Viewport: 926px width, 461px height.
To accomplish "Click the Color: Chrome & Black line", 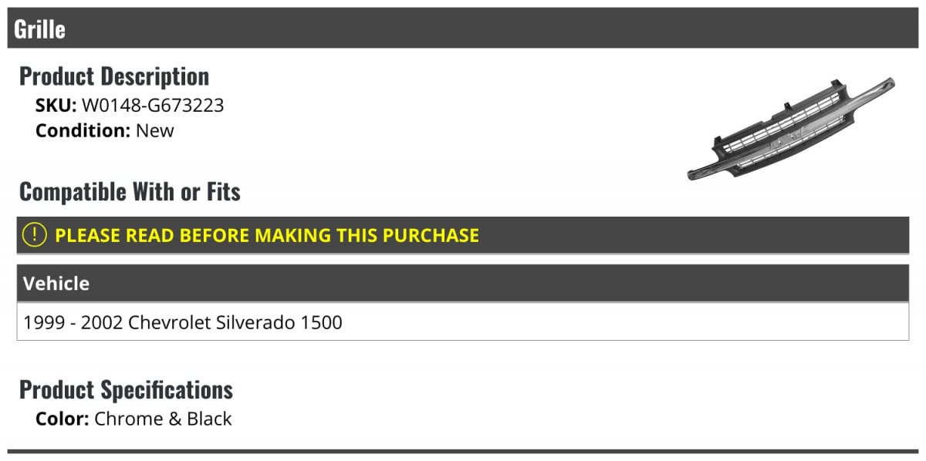I will pyautogui.click(x=133, y=419).
